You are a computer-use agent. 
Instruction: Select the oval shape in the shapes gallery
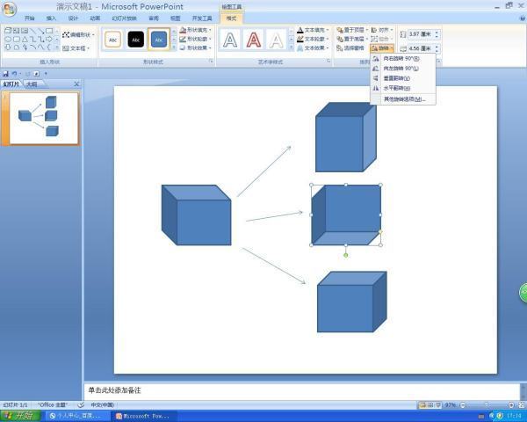tap(8, 39)
